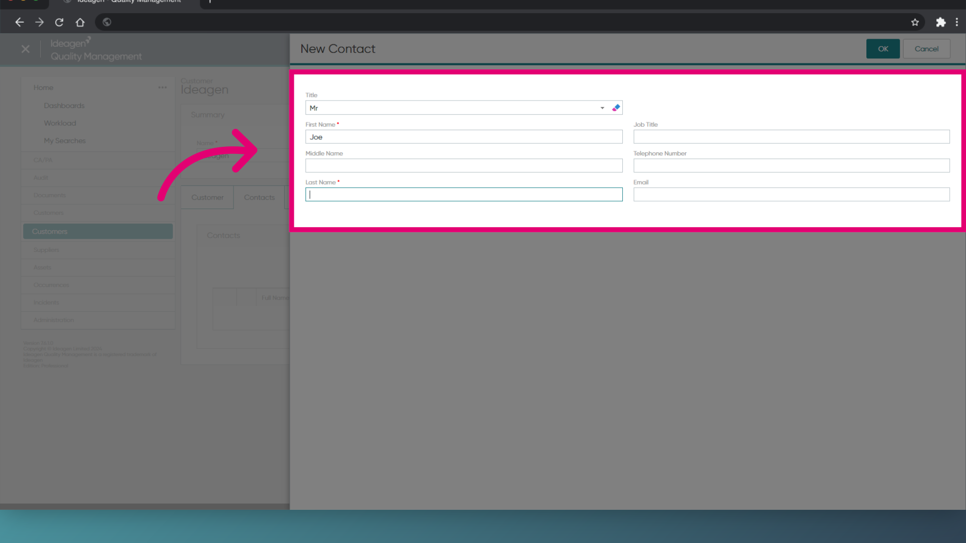Click the browser forward arrow
The width and height of the screenshot is (966, 543).
[39, 22]
